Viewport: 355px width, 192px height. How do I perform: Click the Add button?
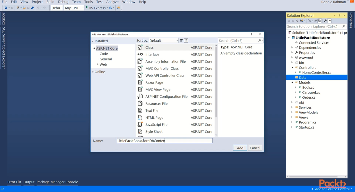[x=240, y=148]
